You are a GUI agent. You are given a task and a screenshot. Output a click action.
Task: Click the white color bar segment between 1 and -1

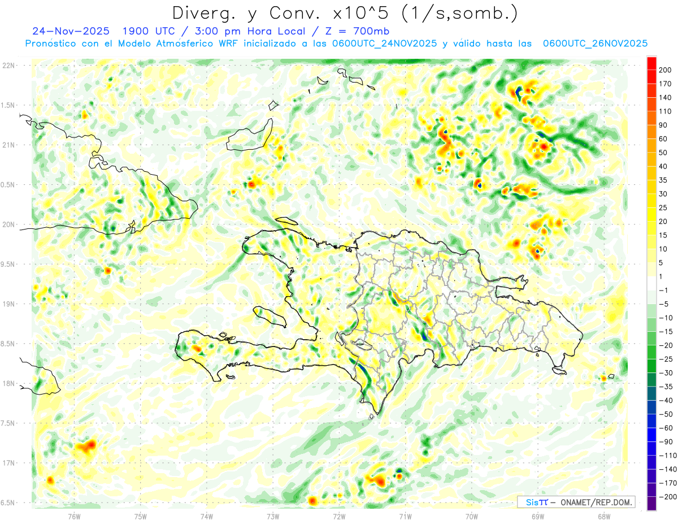(652, 284)
